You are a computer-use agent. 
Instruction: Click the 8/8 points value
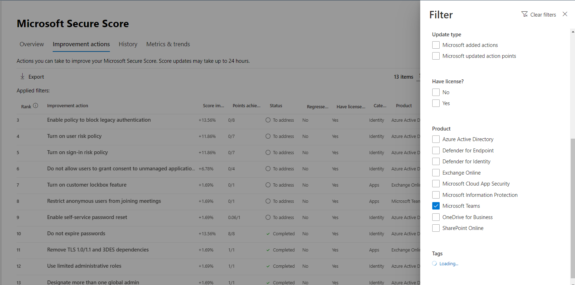pos(231,234)
